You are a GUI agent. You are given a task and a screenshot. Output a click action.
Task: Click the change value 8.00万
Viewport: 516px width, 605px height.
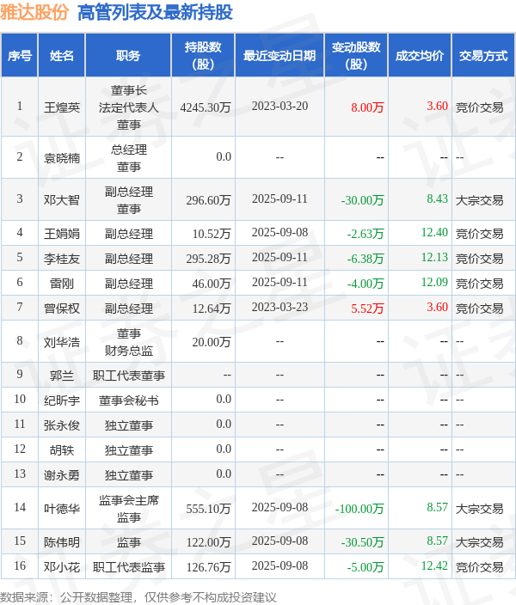(x=367, y=107)
